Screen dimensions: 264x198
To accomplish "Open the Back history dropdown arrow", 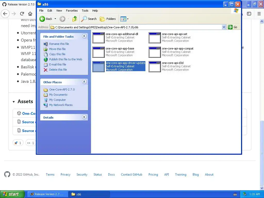I will pos(55,19).
